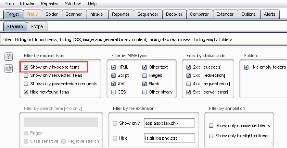Enable Show only parameterised requests
The width and height of the screenshot is (287, 148).
click(x=26, y=84)
